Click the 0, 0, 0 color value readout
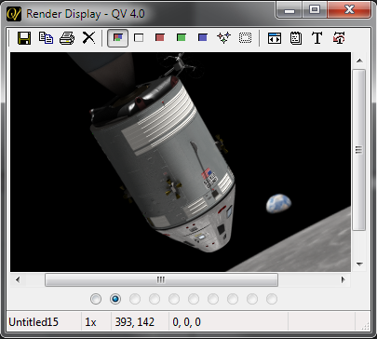 point(186,322)
